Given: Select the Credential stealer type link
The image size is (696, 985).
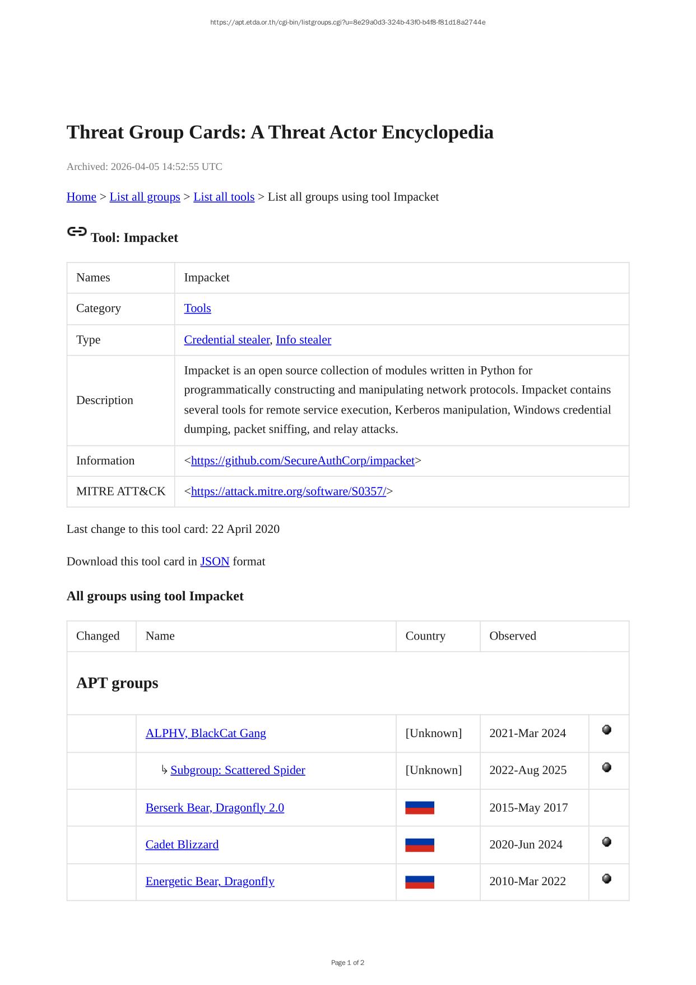Looking at the screenshot, I should [x=226, y=340].
